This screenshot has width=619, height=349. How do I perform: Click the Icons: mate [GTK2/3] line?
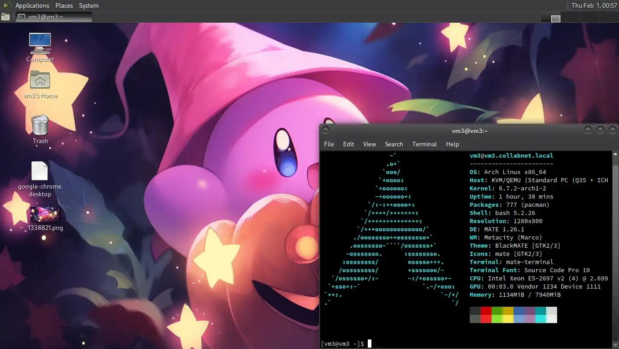[506, 254]
